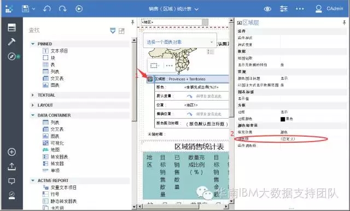Click the CAdmin user account icon

(318, 9)
